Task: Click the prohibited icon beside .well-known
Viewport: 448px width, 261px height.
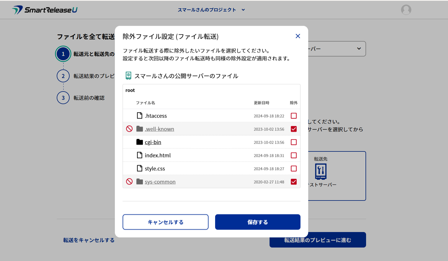Action: 129,129
